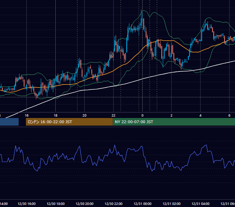Click the hour label 2 under chart
Screen dimensions: 235x207
point(171,115)
